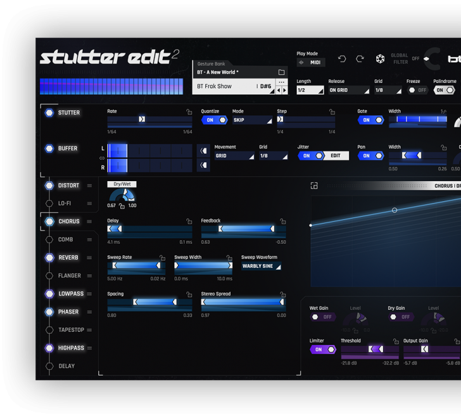461x418 pixels.
Task: Click the Jitter EDIT button
Action: click(336, 156)
